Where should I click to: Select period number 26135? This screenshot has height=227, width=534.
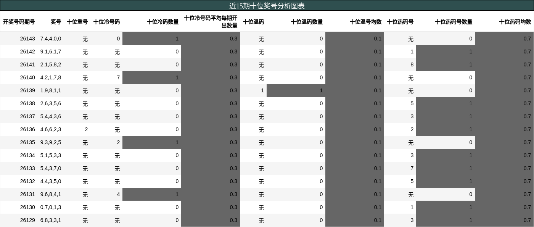click(27, 142)
